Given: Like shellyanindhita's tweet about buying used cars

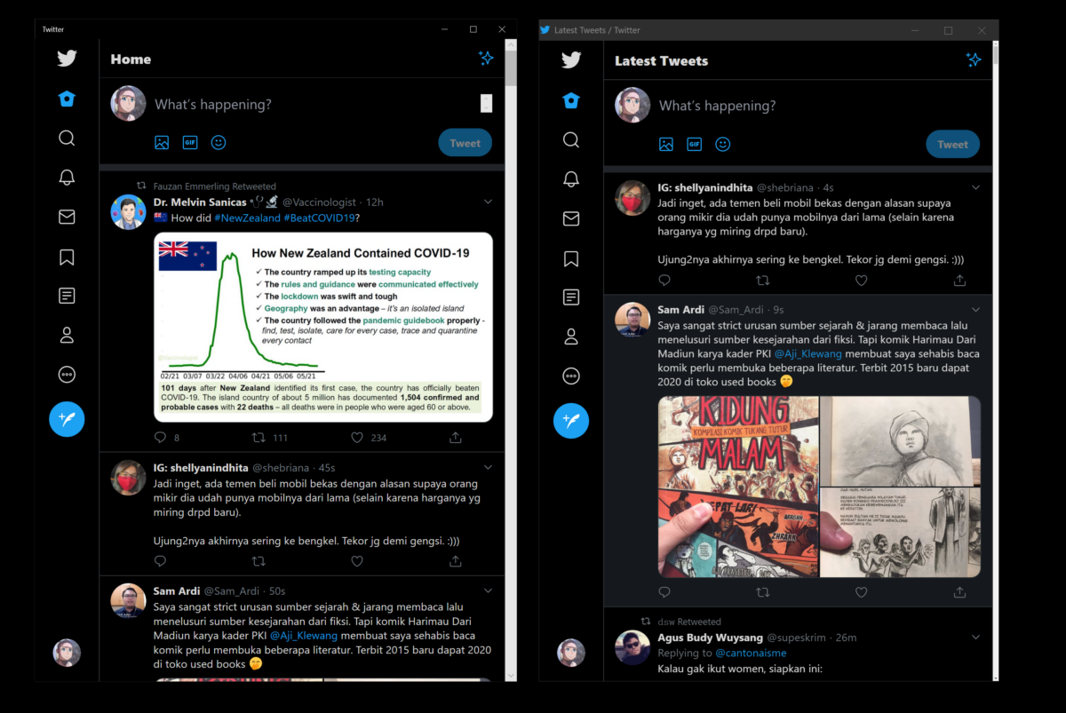Looking at the screenshot, I should [357, 561].
